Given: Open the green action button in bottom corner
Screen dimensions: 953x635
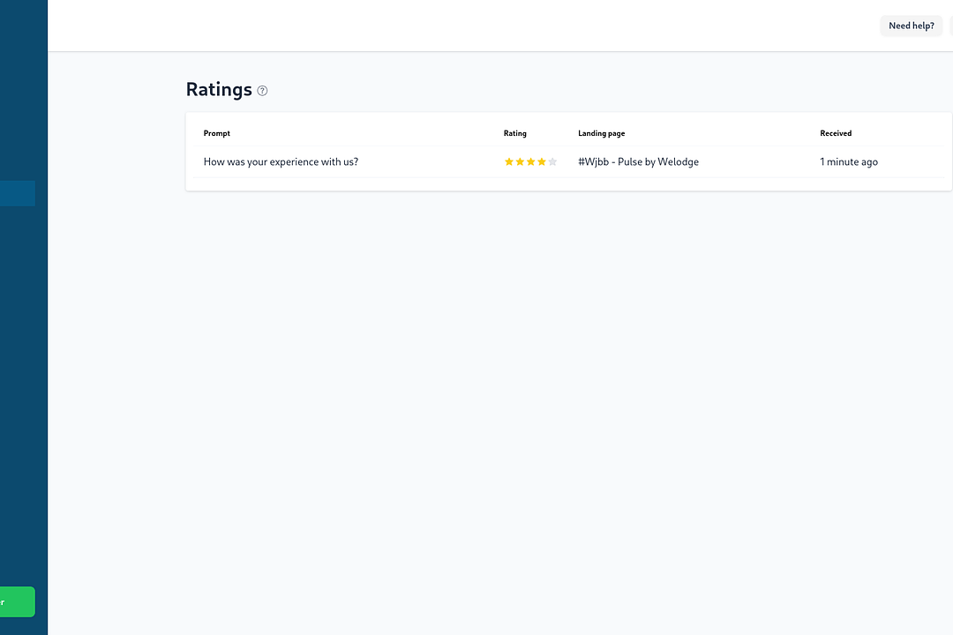Looking at the screenshot, I should [x=18, y=601].
